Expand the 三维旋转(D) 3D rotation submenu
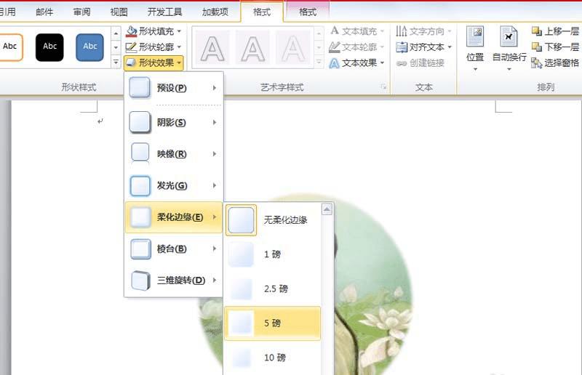582x375 pixels. tap(174, 281)
